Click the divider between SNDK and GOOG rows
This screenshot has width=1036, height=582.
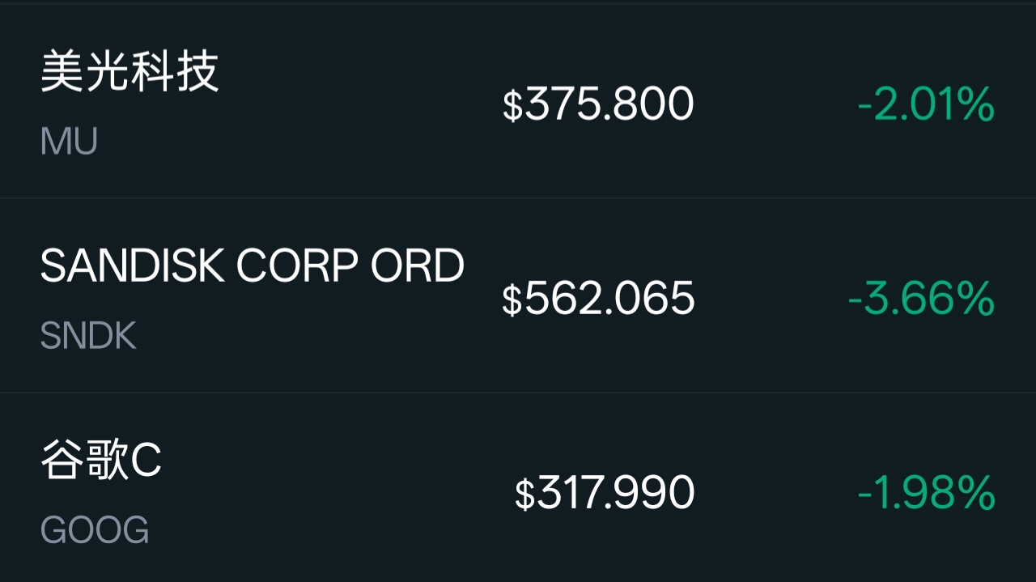coord(518,393)
